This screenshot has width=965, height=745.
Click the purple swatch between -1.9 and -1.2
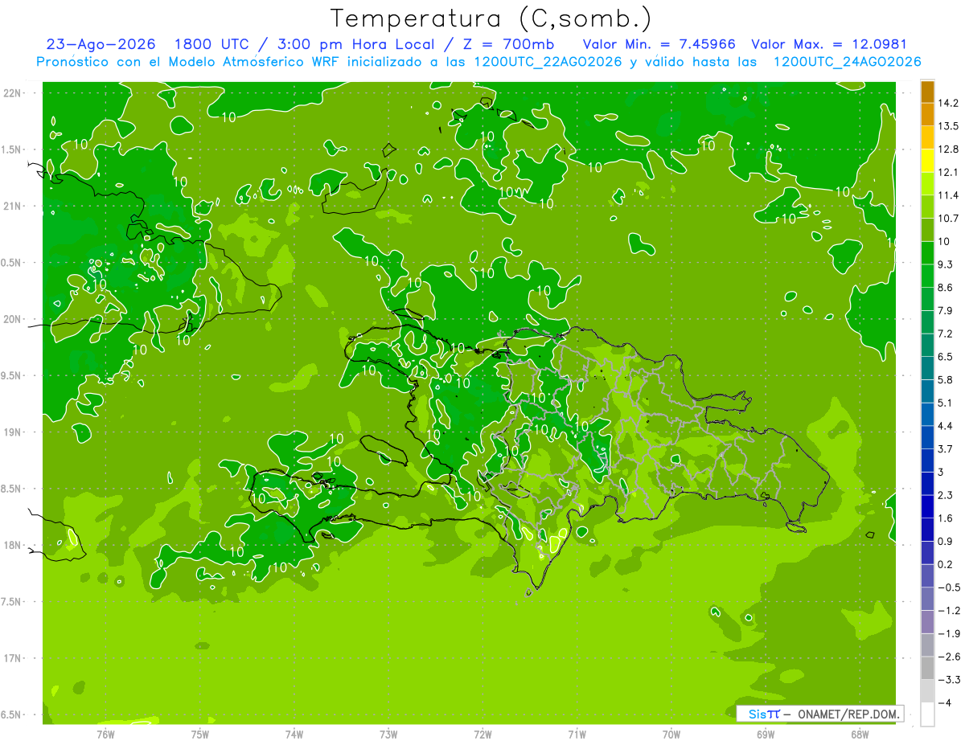coord(928,622)
